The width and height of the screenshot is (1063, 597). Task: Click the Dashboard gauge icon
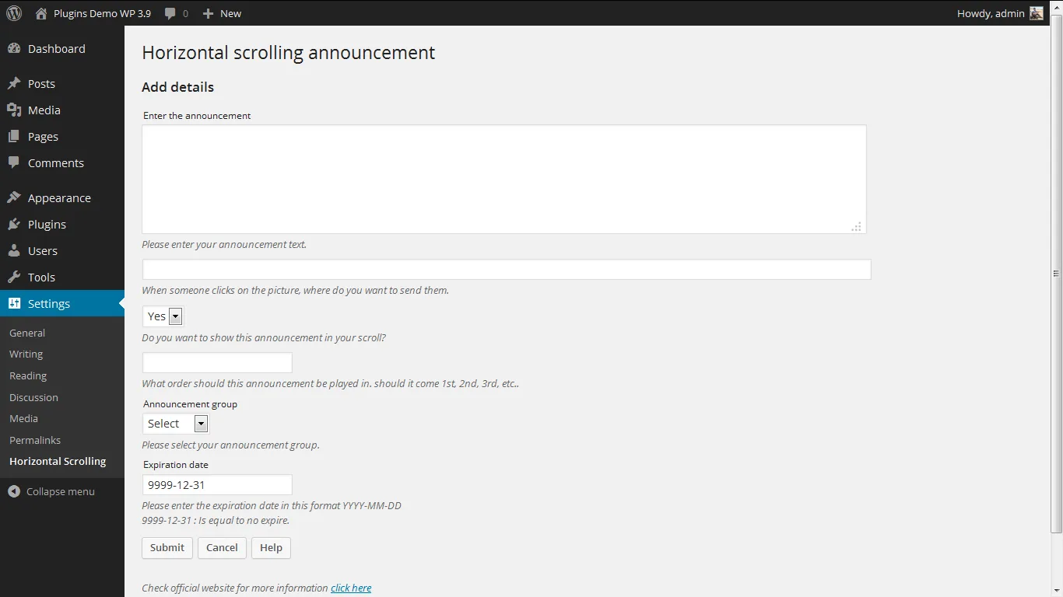coord(14,48)
